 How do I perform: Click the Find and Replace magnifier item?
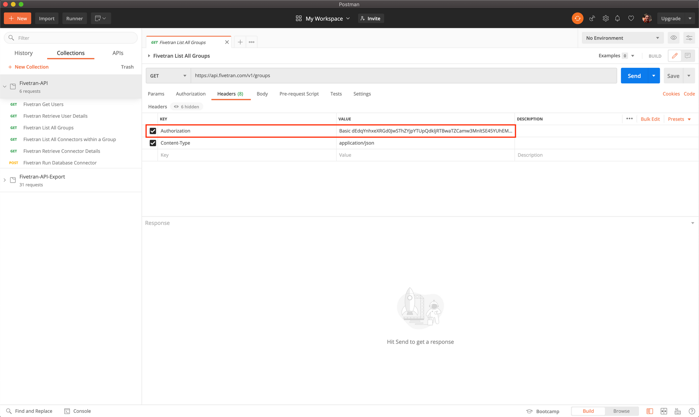click(x=29, y=411)
